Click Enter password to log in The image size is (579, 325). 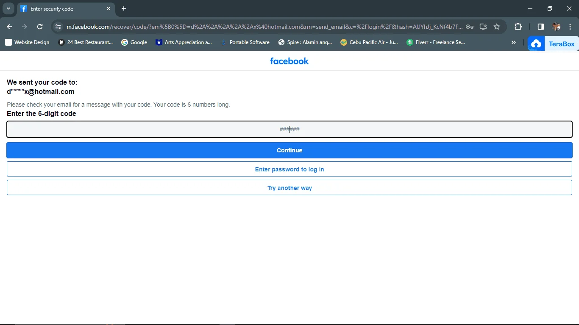point(289,169)
